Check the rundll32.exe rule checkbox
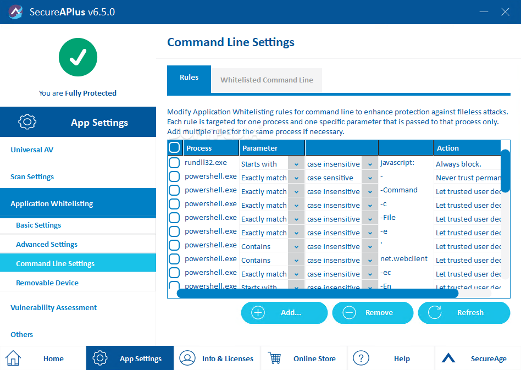Image resolution: width=521 pixels, height=370 pixels. [174, 163]
